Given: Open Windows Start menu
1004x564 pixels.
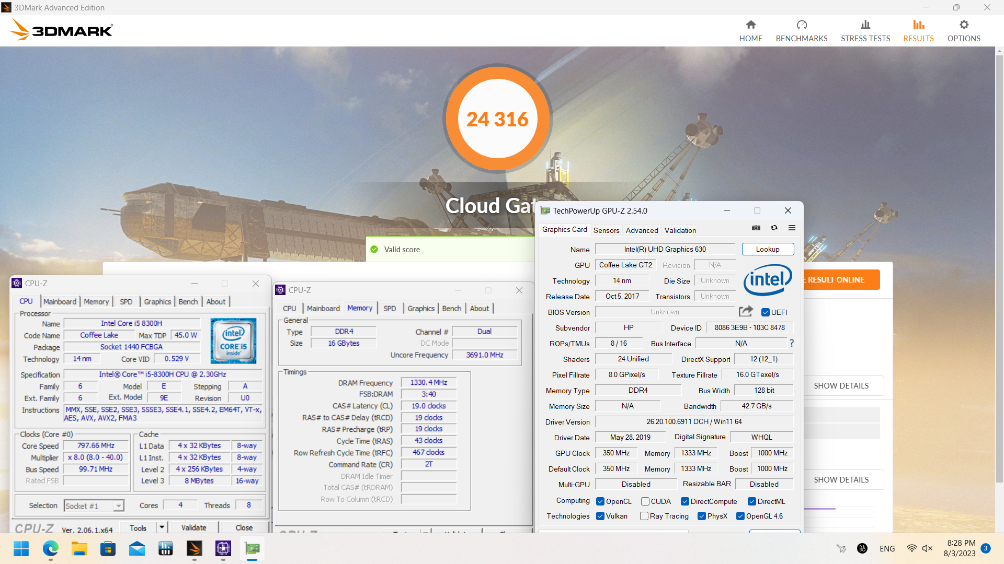Looking at the screenshot, I should click(21, 548).
